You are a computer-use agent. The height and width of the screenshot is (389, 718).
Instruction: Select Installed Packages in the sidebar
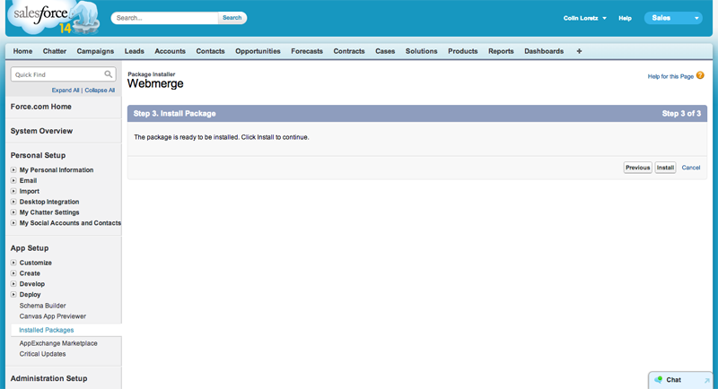(47, 330)
